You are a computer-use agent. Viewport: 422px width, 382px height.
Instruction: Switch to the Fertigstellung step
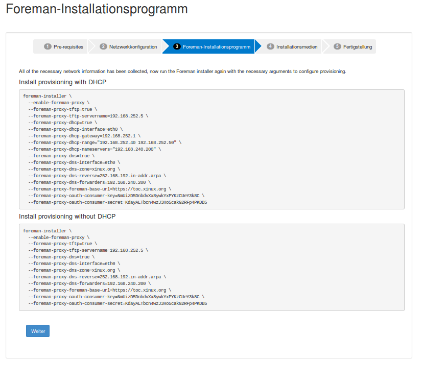point(358,46)
